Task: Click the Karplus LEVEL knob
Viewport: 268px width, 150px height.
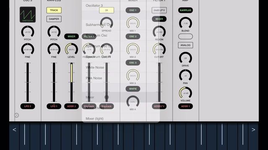Action: pyautogui.click(x=72, y=49)
